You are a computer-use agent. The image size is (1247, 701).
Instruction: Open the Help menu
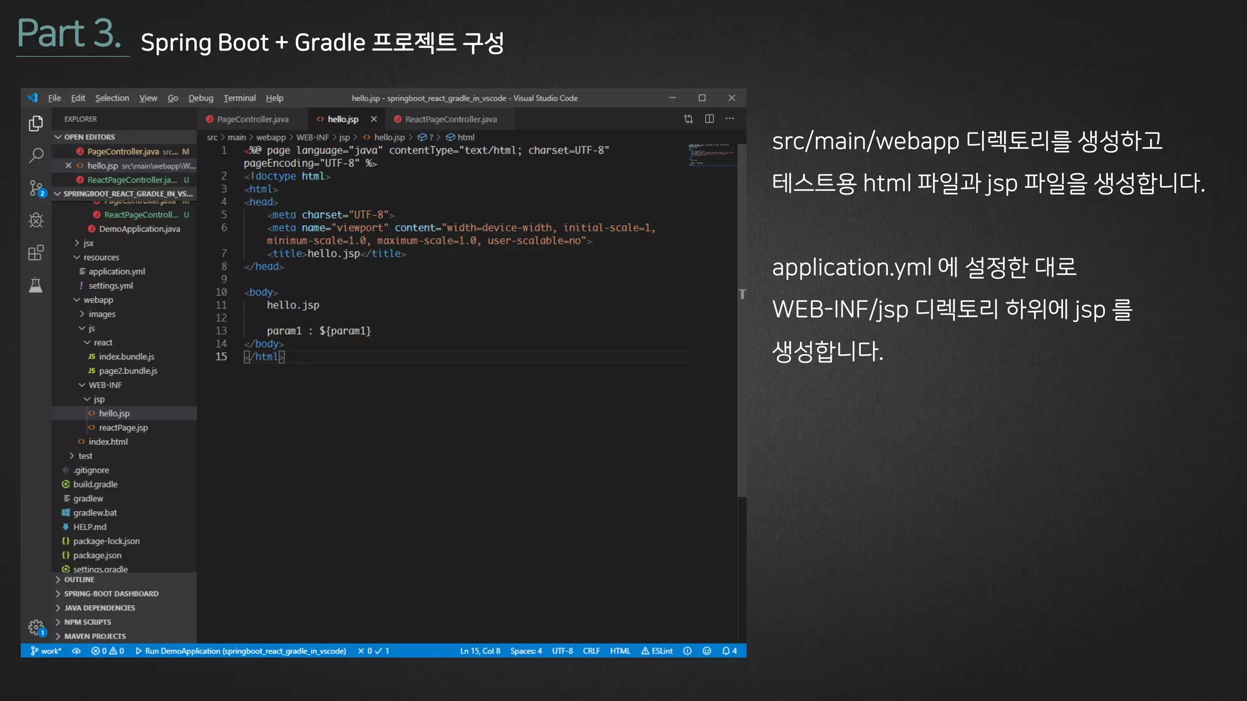point(275,98)
